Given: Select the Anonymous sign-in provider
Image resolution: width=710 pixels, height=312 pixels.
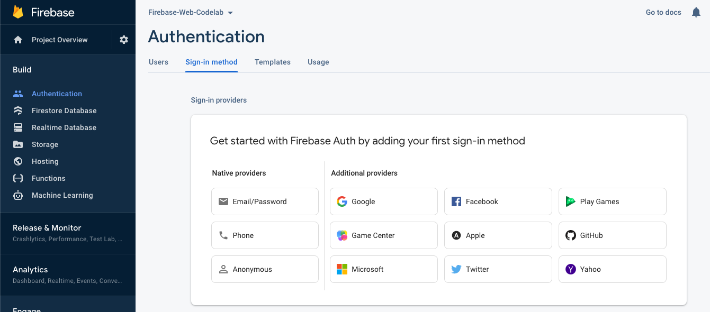Looking at the screenshot, I should (x=265, y=269).
